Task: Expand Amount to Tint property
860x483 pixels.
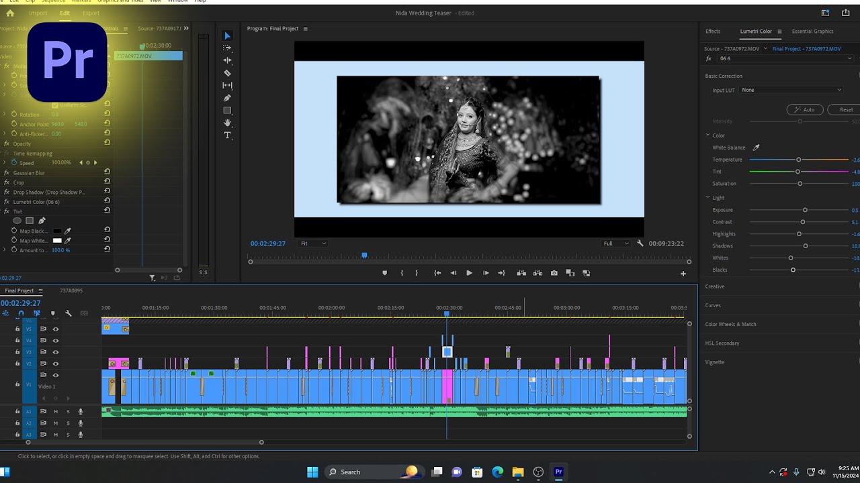Action: click(5, 250)
